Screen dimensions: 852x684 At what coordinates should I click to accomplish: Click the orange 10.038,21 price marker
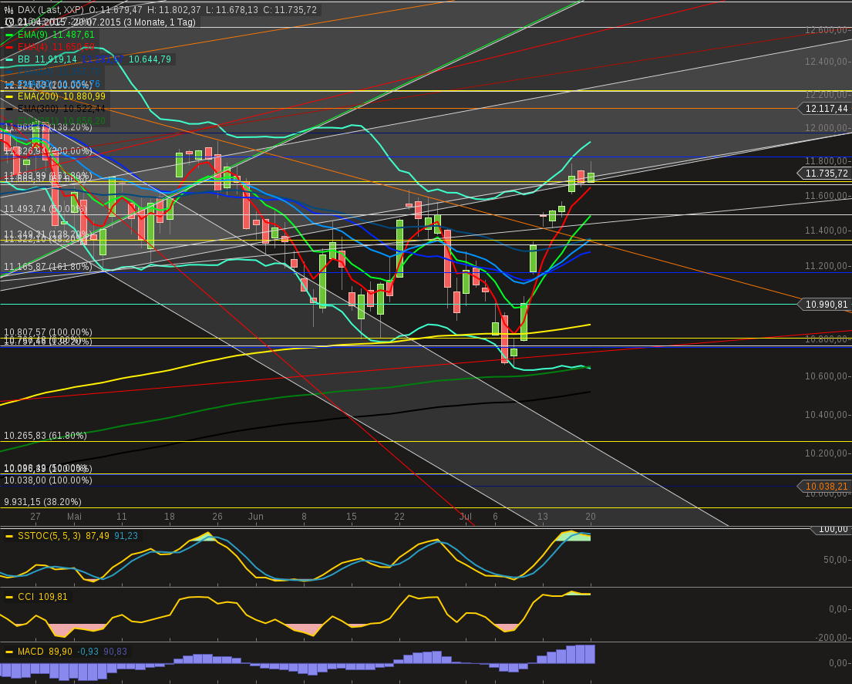coord(825,487)
